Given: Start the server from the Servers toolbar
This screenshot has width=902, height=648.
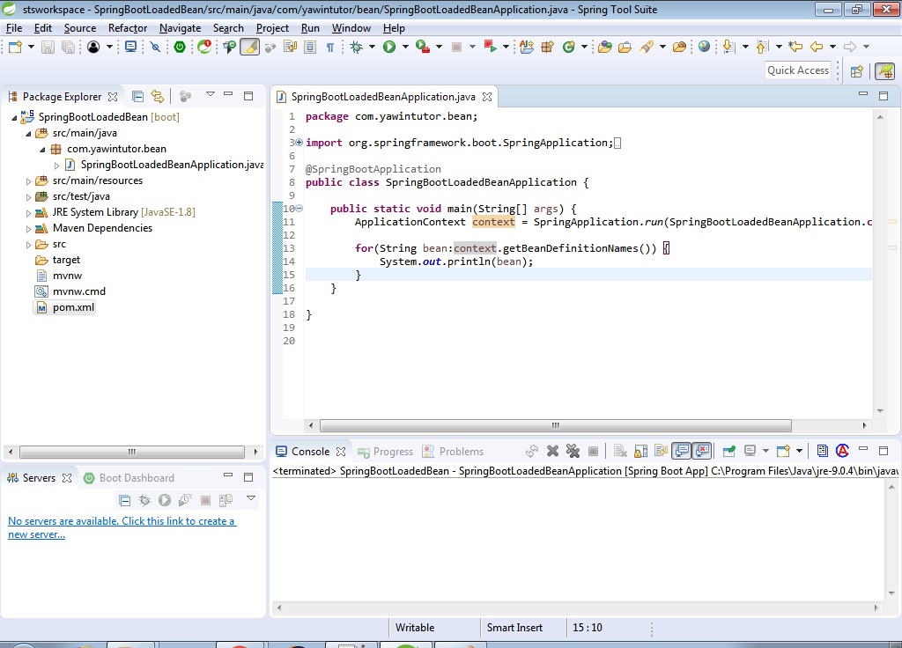Looking at the screenshot, I should click(x=165, y=500).
